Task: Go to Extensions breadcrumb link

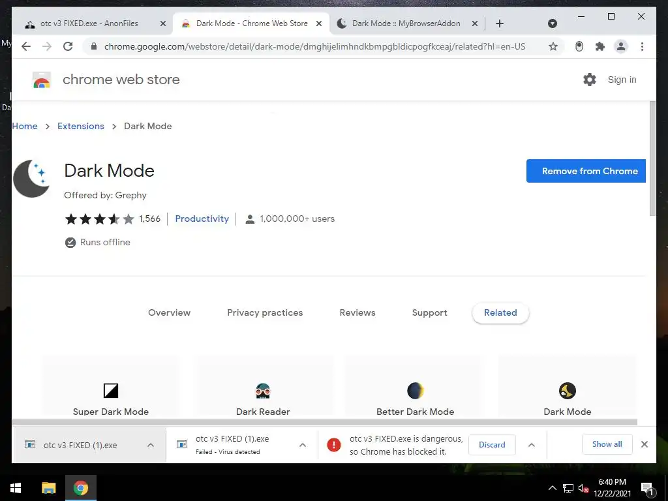Action: [x=80, y=126]
